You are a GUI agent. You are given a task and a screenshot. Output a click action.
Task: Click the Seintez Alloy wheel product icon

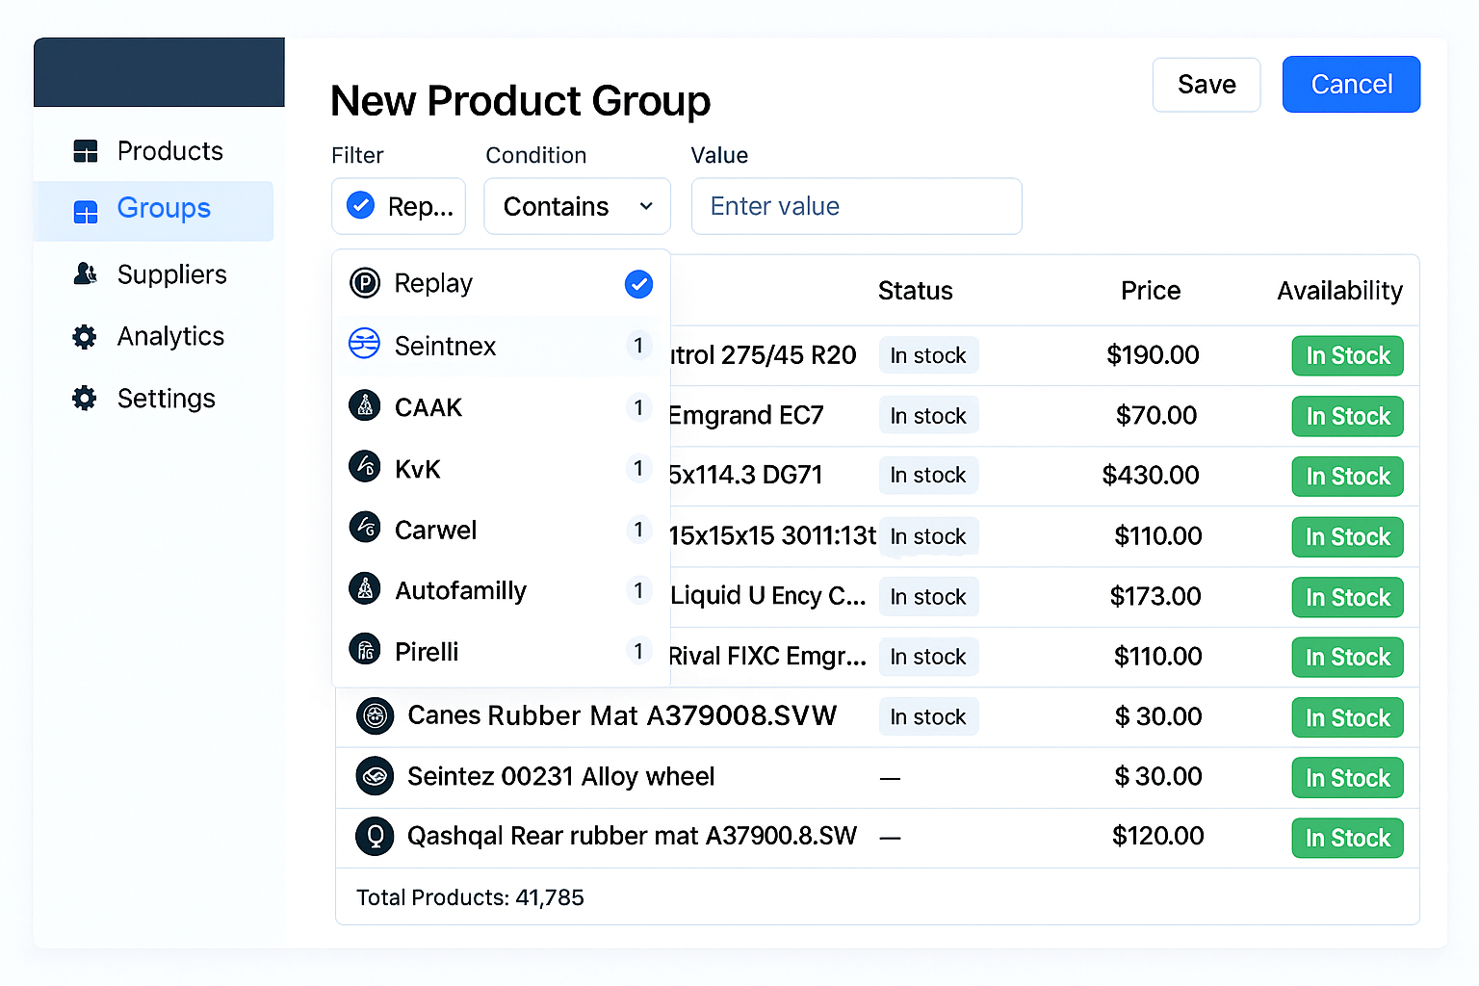375,776
